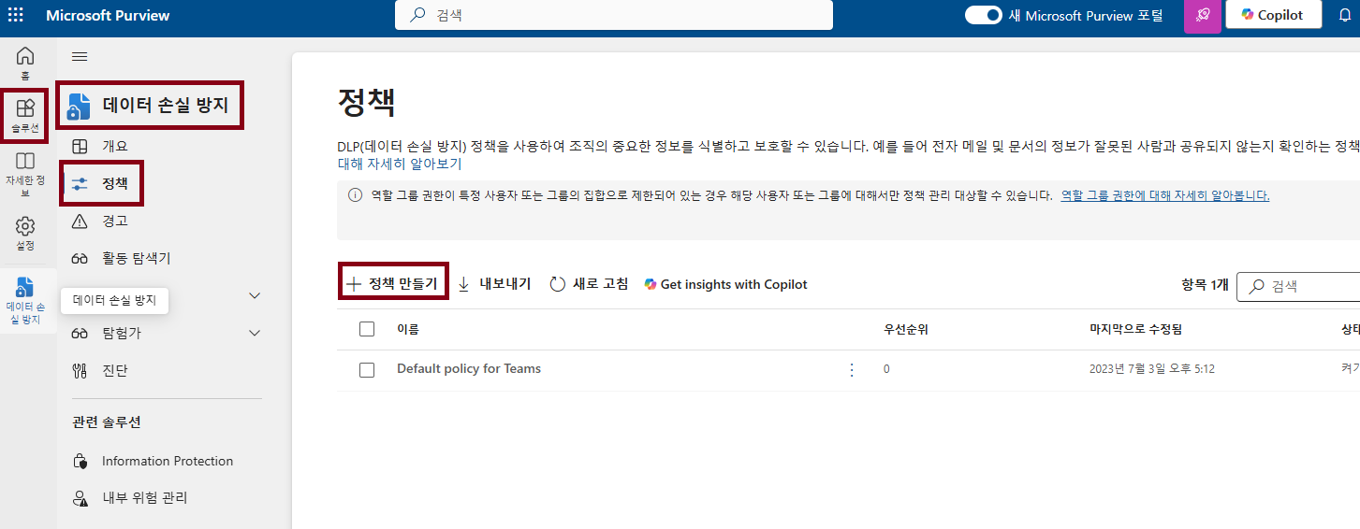The height and width of the screenshot is (529, 1360).
Task: Open more actions for Default policy for Teams
Action: click(x=852, y=370)
